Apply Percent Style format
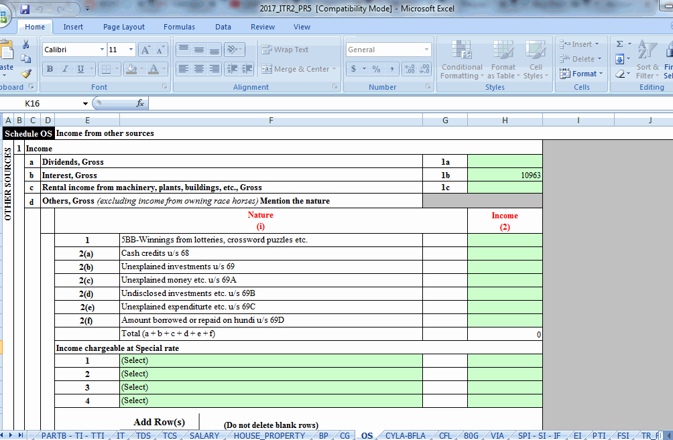This screenshot has width=673, height=440. tap(376, 68)
